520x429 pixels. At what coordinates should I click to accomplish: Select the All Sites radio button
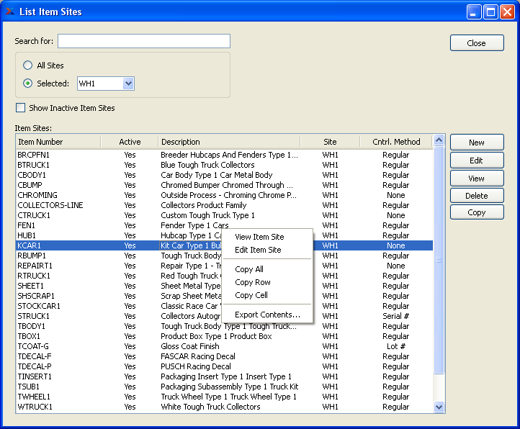point(28,66)
